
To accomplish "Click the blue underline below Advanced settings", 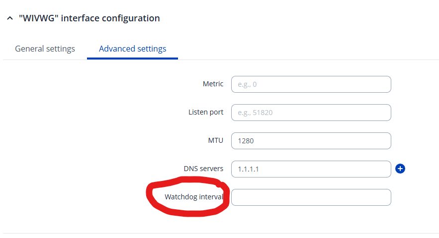I will coord(132,59).
